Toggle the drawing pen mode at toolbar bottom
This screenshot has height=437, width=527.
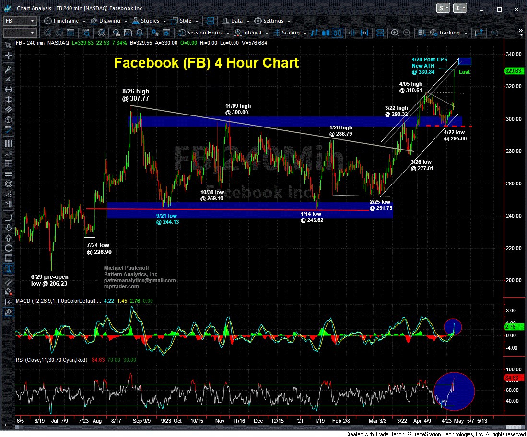[x=9, y=312]
